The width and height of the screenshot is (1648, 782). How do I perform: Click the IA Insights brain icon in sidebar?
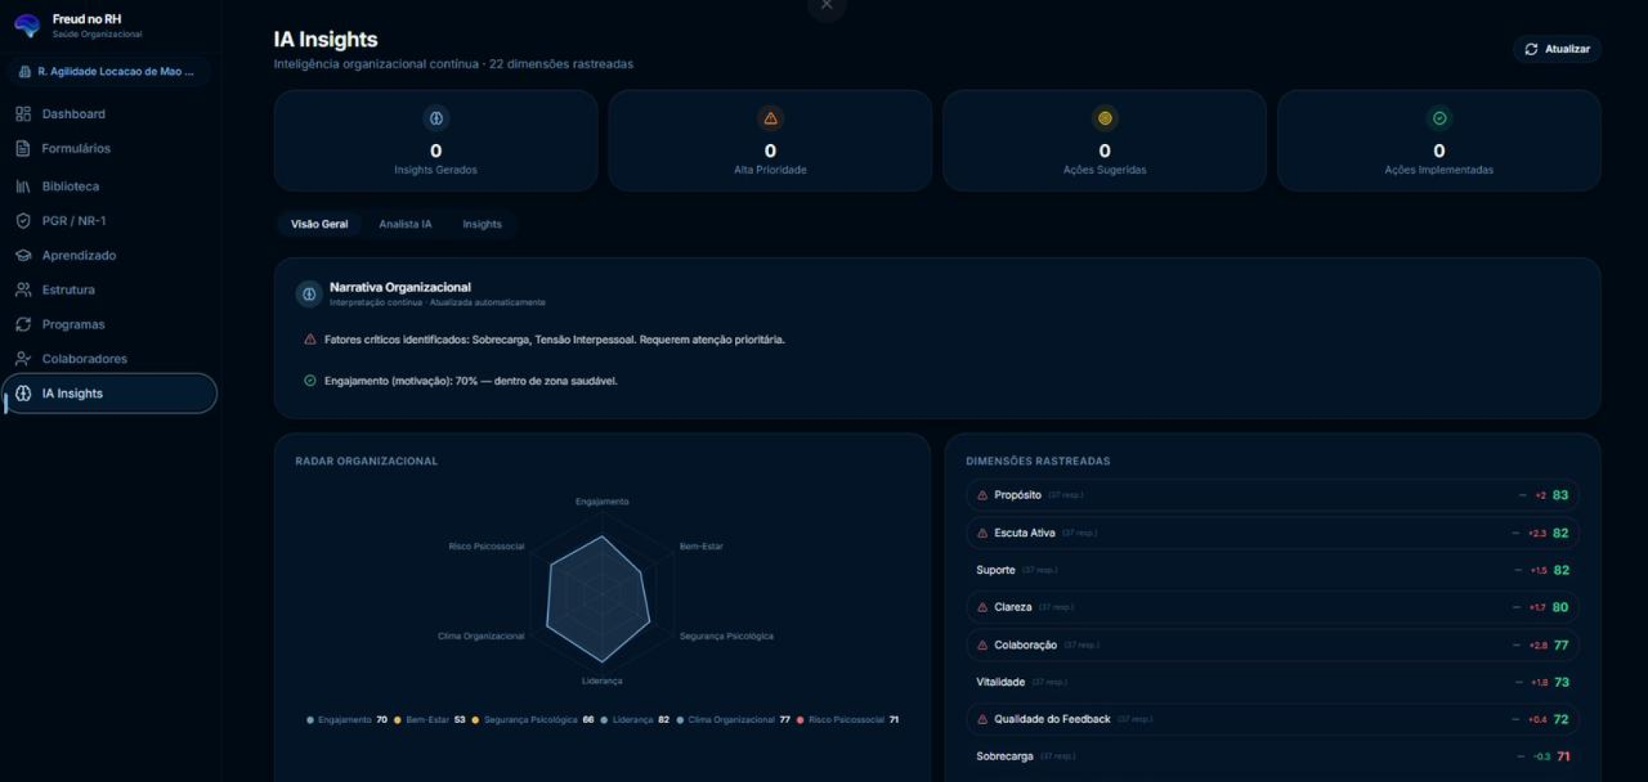[x=23, y=393]
